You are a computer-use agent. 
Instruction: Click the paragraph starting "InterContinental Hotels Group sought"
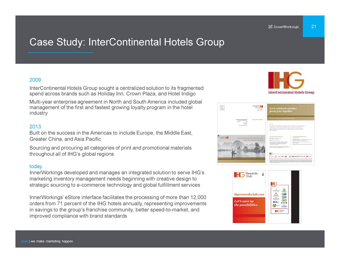click(x=116, y=91)
